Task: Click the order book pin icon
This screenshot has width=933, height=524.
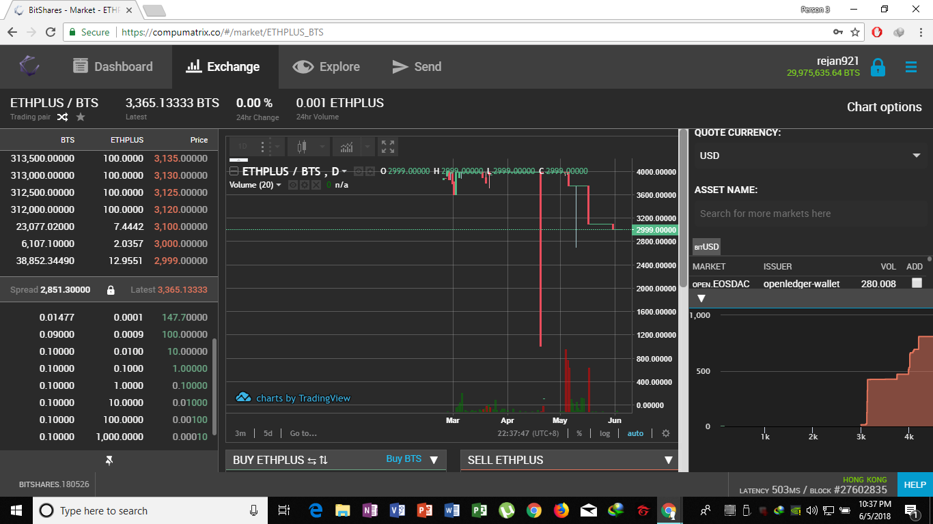Action: click(109, 461)
